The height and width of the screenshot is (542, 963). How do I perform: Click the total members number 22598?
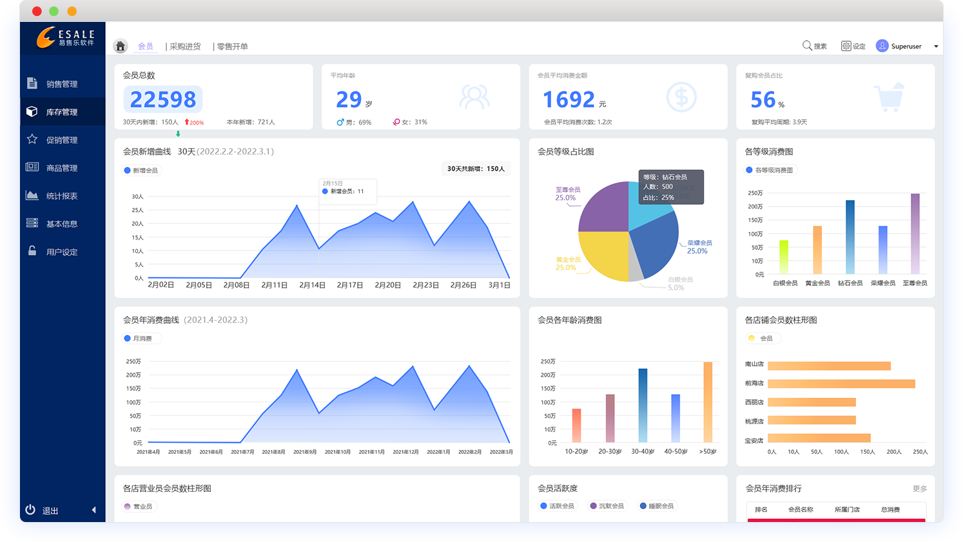[163, 99]
